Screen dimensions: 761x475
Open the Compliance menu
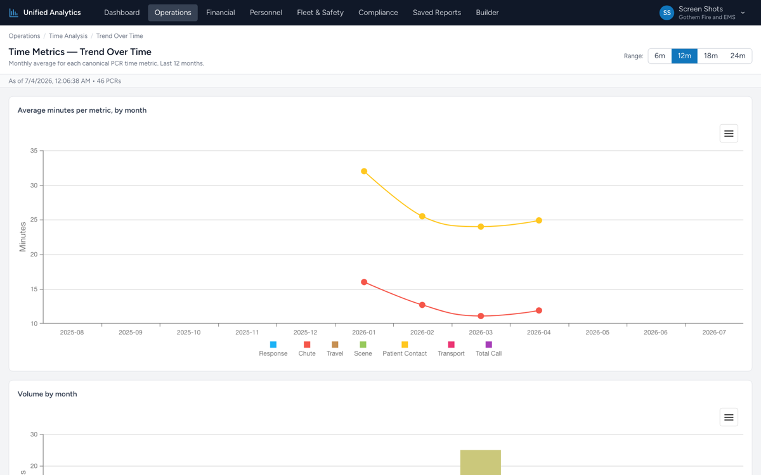pyautogui.click(x=378, y=13)
